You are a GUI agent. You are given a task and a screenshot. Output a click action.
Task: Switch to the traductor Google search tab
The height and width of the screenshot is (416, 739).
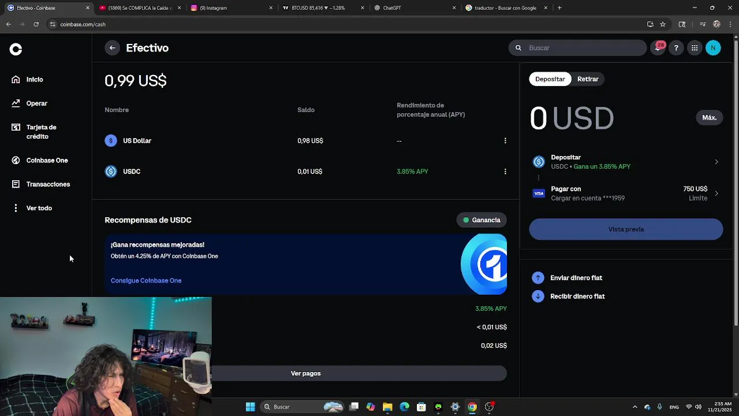tap(505, 8)
